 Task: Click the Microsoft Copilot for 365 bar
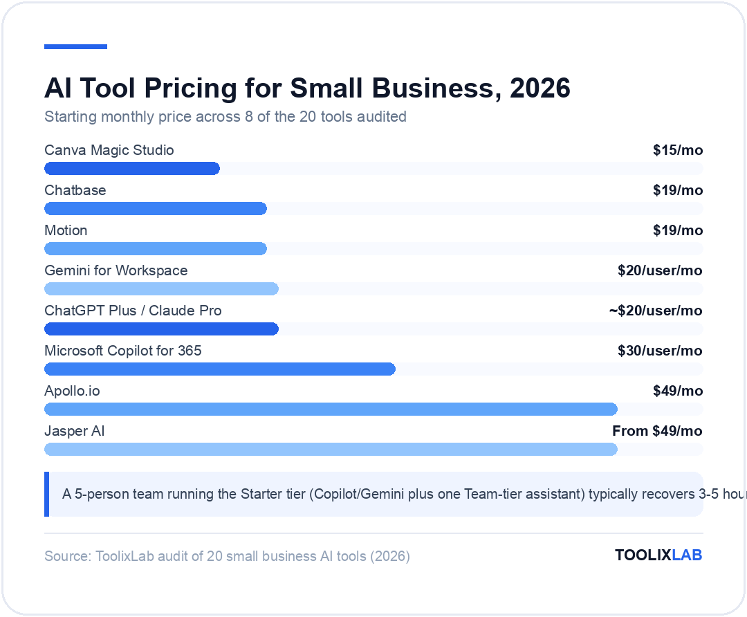(220, 369)
